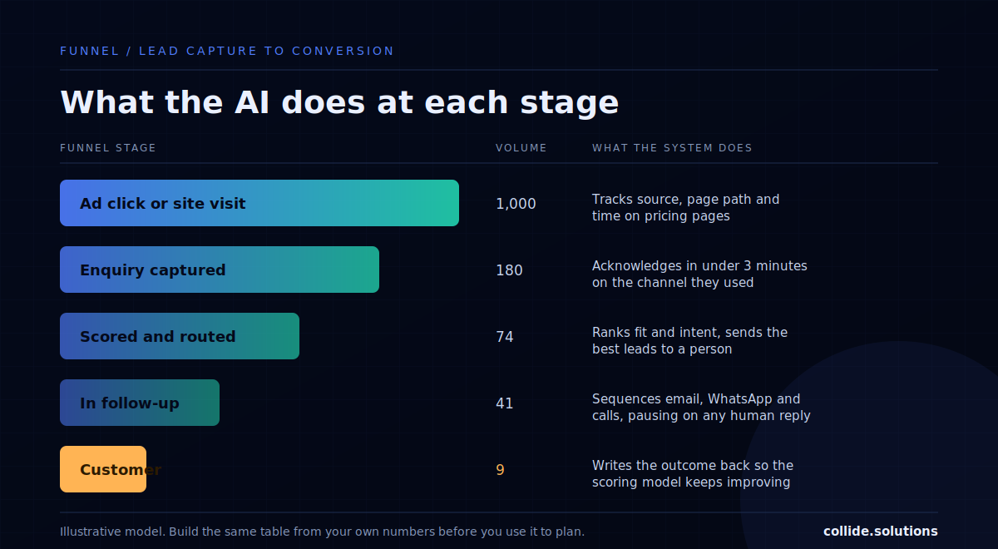Click the 'What the system does' header
Screen dimensions: 998x549
(x=672, y=148)
